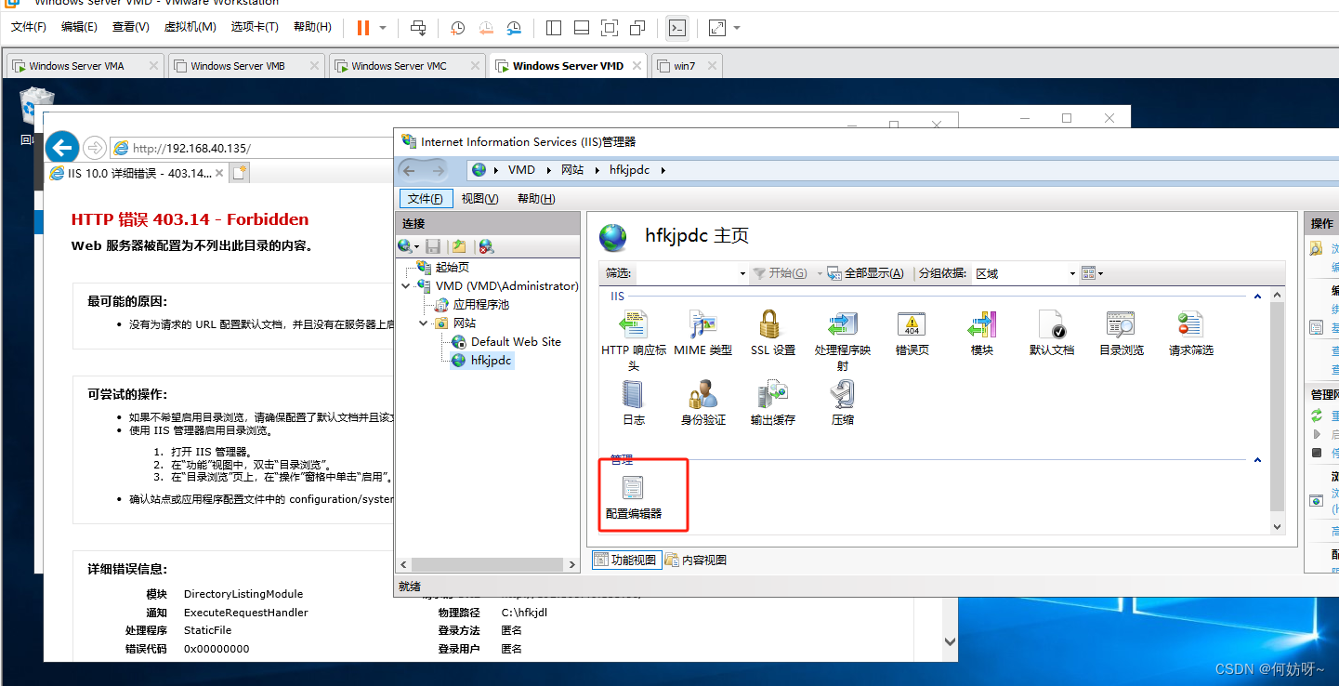The image size is (1339, 686).
Task: Click the IIS Manager forward arrow
Action: coord(437,170)
